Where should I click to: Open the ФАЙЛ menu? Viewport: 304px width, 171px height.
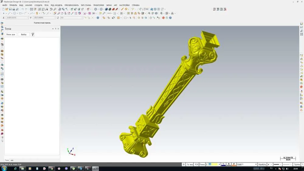tap(5, 5)
